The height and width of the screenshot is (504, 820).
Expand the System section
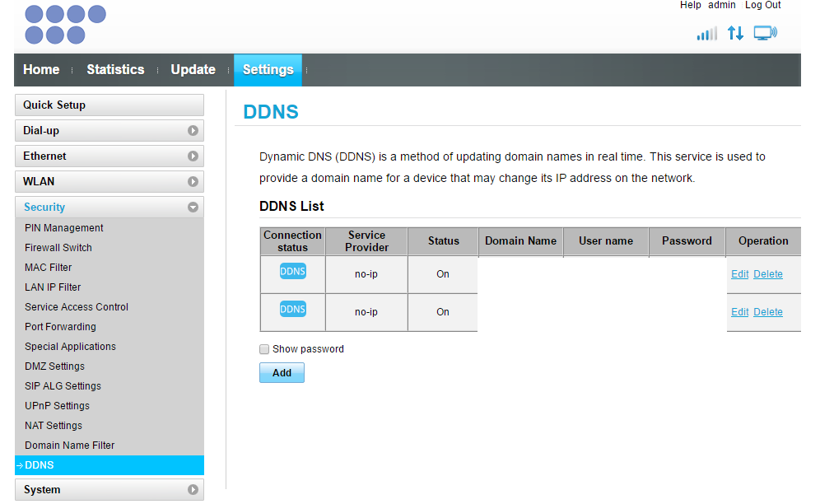tap(109, 490)
